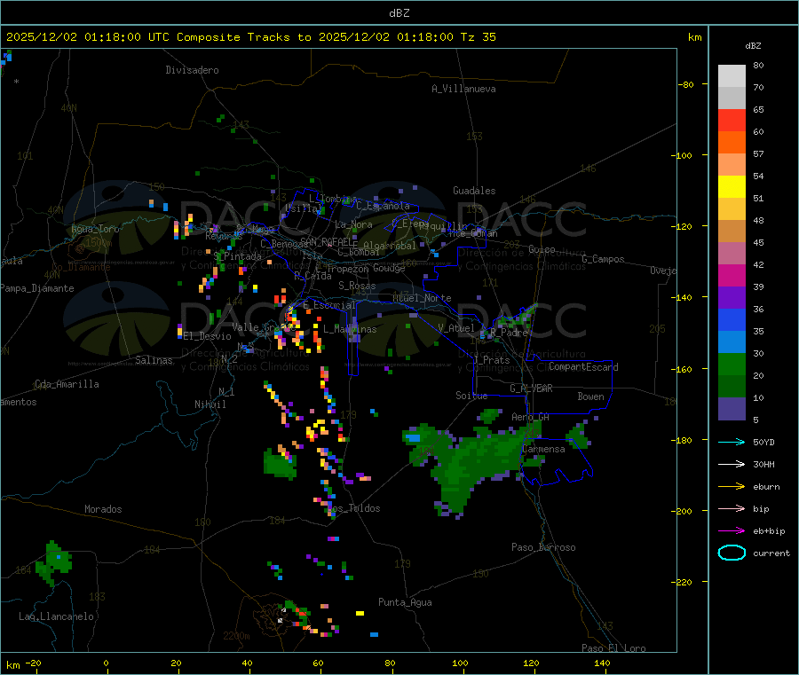The image size is (799, 675).
Task: Click the L_Malvinas map label
Action: [x=350, y=329]
